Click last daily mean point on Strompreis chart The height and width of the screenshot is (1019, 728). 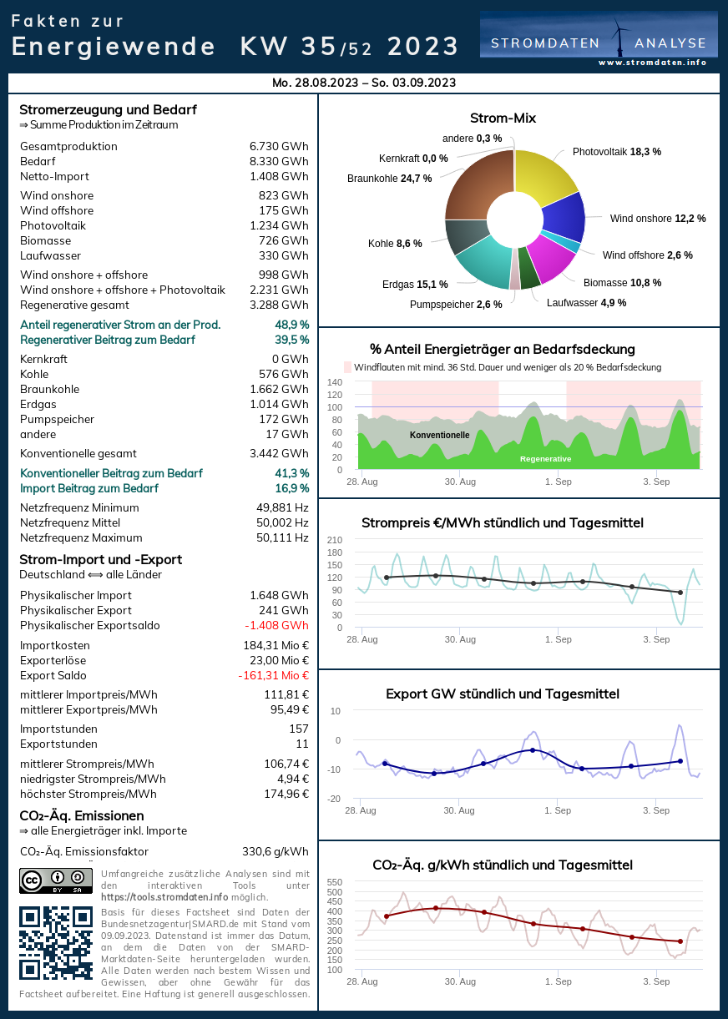(x=680, y=593)
